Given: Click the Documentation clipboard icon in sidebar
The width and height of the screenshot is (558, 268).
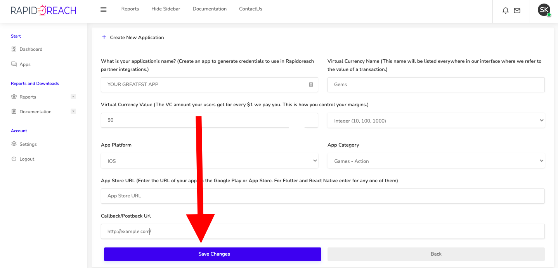Looking at the screenshot, I should click(x=14, y=111).
